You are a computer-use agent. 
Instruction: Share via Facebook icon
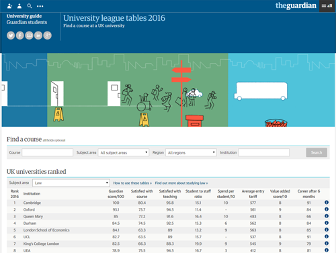click(x=20, y=36)
